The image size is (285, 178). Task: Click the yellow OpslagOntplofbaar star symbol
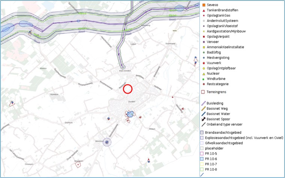tap(204, 68)
